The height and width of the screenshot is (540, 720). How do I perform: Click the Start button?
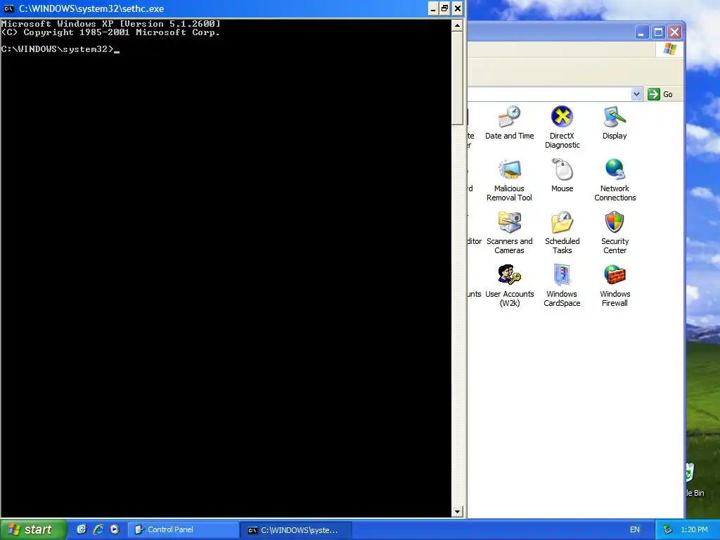tap(33, 529)
